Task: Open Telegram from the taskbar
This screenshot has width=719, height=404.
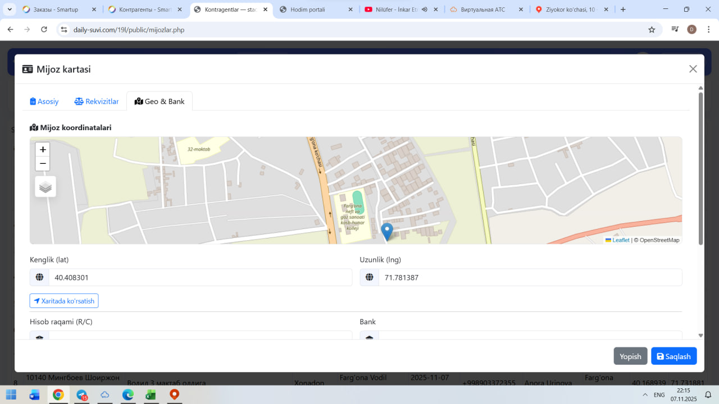Action: pyautogui.click(x=82, y=395)
